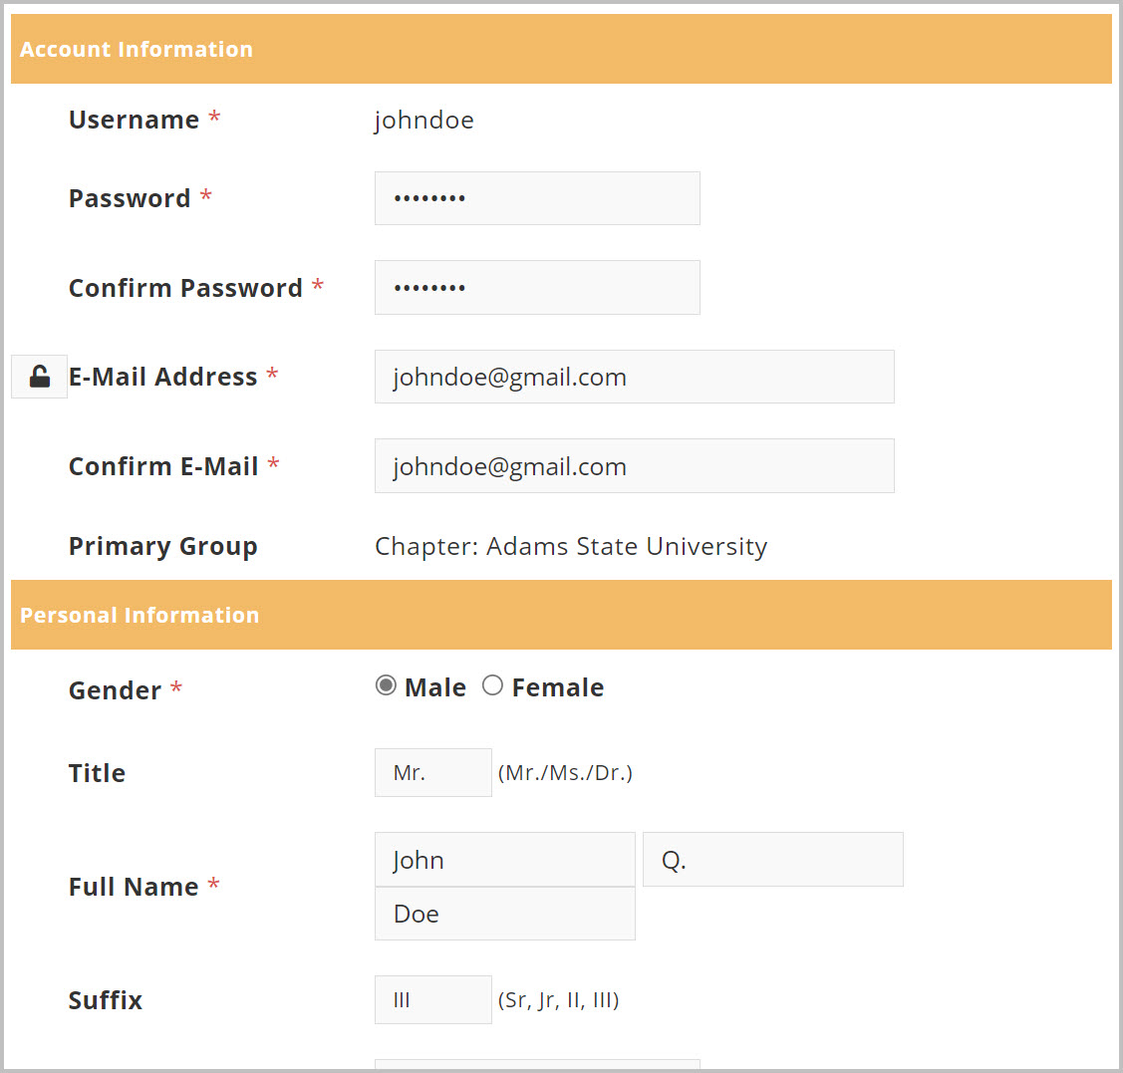
Task: Click the Full Name field label
Action: click(x=134, y=887)
